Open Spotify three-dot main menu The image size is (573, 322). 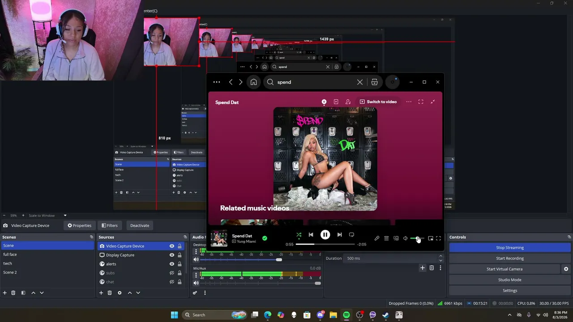pos(217,82)
